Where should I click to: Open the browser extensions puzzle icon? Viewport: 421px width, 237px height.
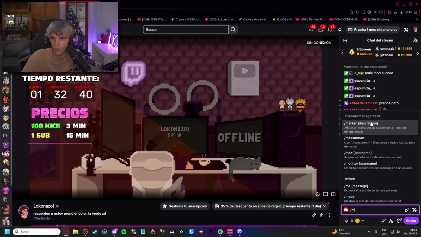389,12
